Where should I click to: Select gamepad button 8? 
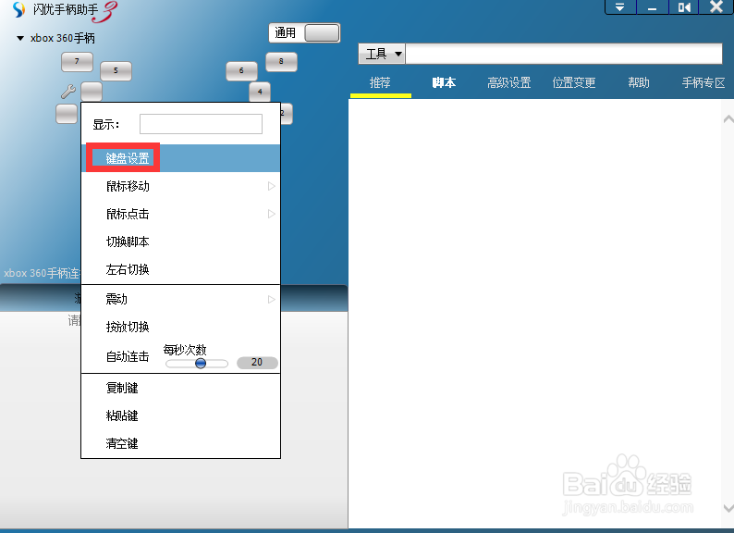pos(281,62)
